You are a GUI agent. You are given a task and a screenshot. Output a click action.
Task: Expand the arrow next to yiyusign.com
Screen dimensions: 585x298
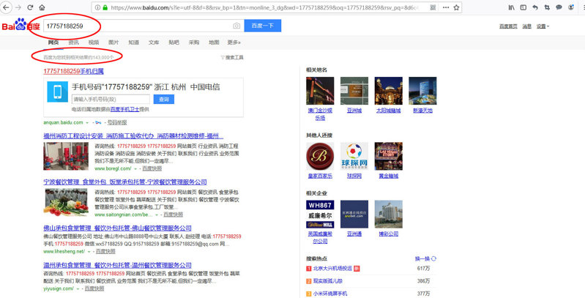(78, 288)
